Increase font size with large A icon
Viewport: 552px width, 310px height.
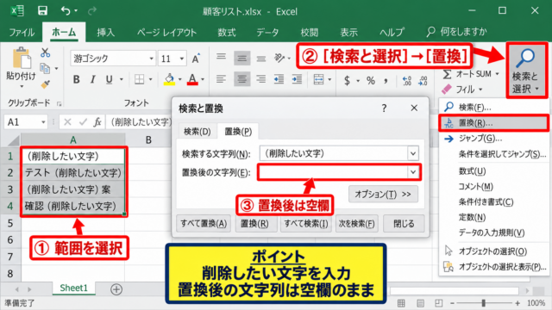tap(196, 59)
